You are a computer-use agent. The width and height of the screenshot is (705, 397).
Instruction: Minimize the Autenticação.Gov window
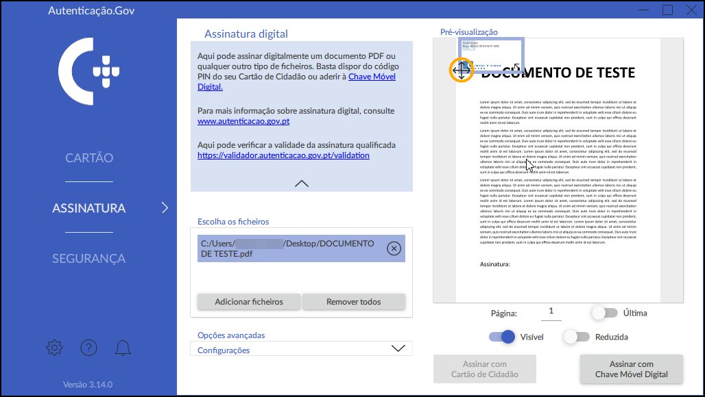[x=643, y=10]
